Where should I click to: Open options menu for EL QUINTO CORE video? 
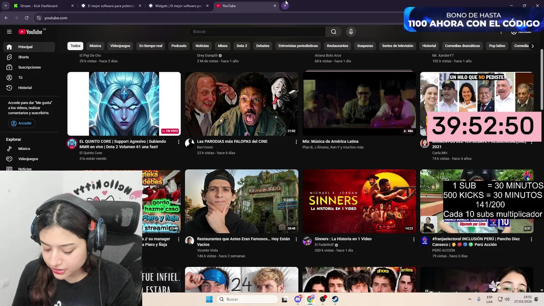coord(178,142)
